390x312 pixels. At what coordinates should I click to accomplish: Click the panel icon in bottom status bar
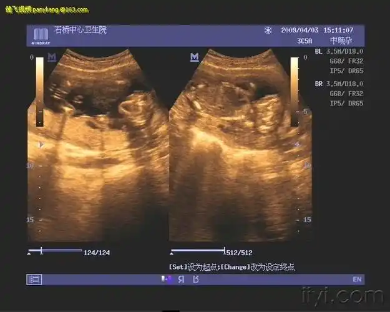point(34,280)
